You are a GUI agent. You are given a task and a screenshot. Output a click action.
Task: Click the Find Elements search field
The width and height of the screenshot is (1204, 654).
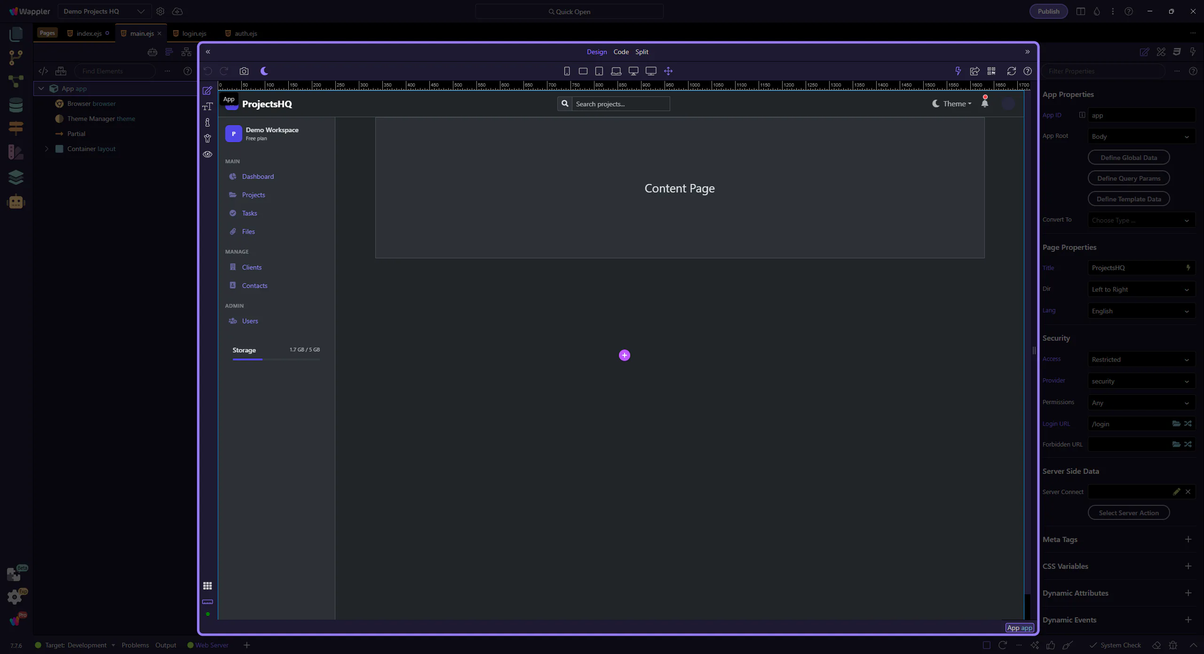coord(115,71)
